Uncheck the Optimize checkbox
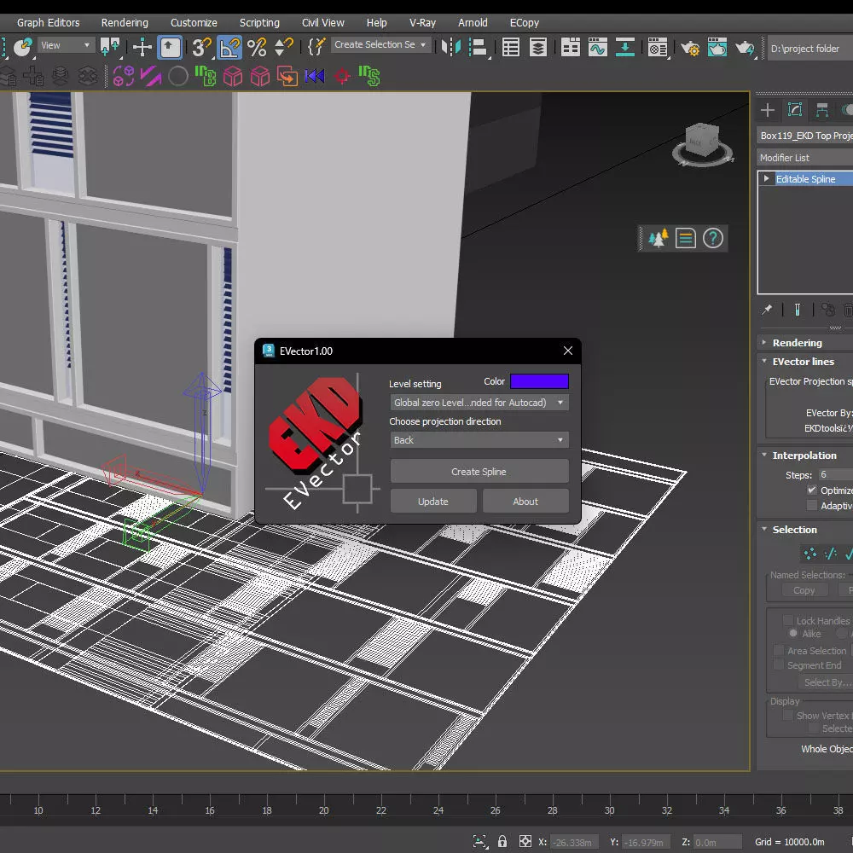Screen dimensions: 853x853 click(x=812, y=490)
